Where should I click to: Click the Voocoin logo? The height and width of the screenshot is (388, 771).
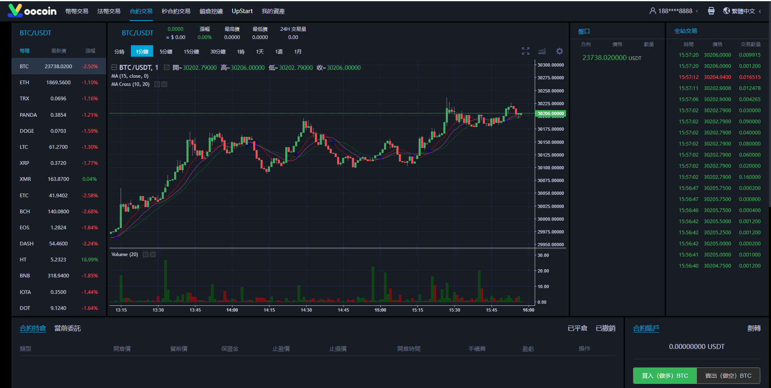click(32, 11)
